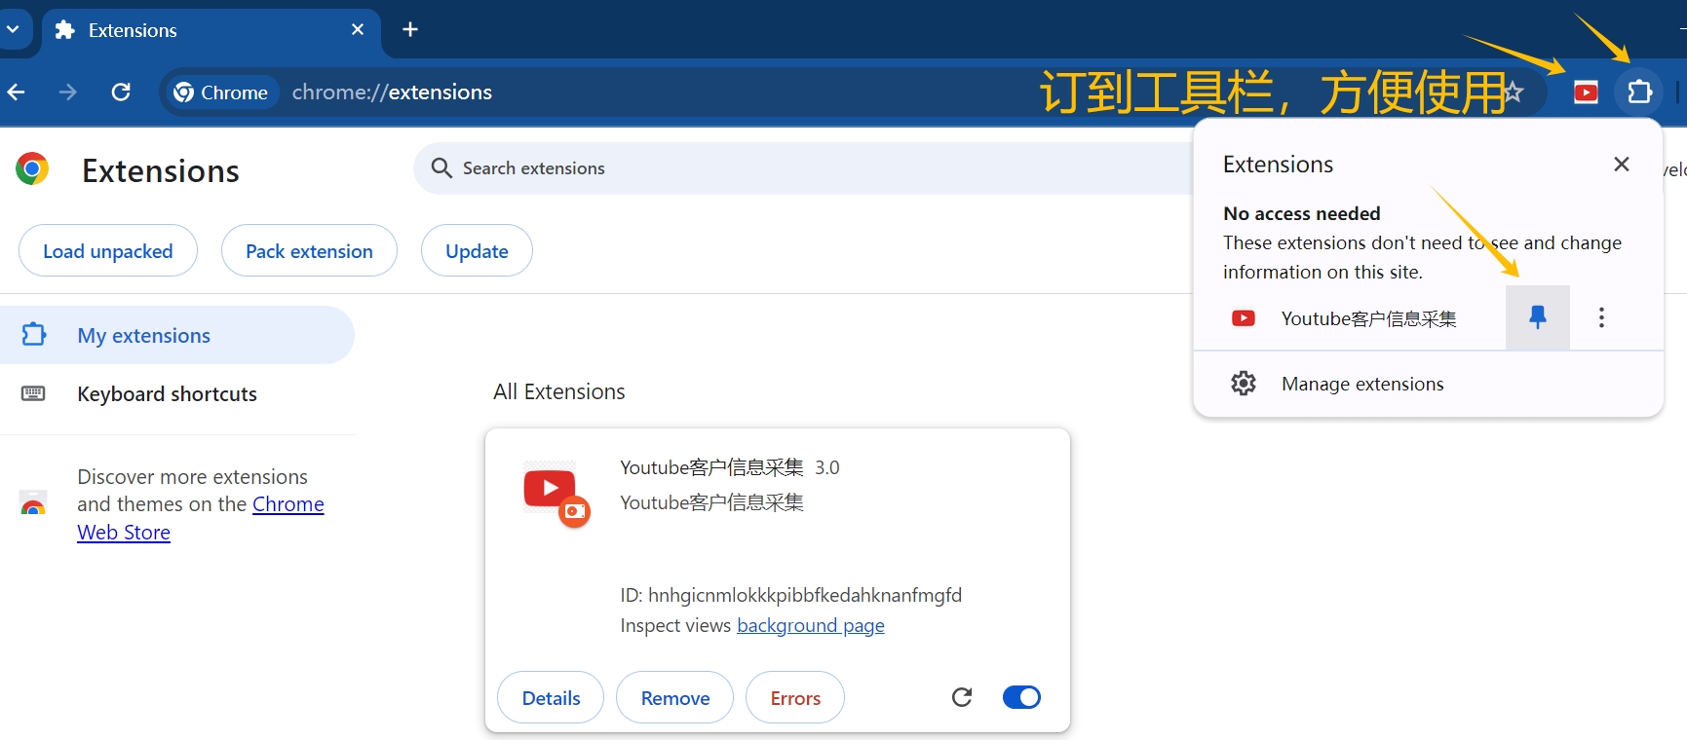Click the browser back arrow
This screenshot has height=740, width=1687.
pos(17,92)
